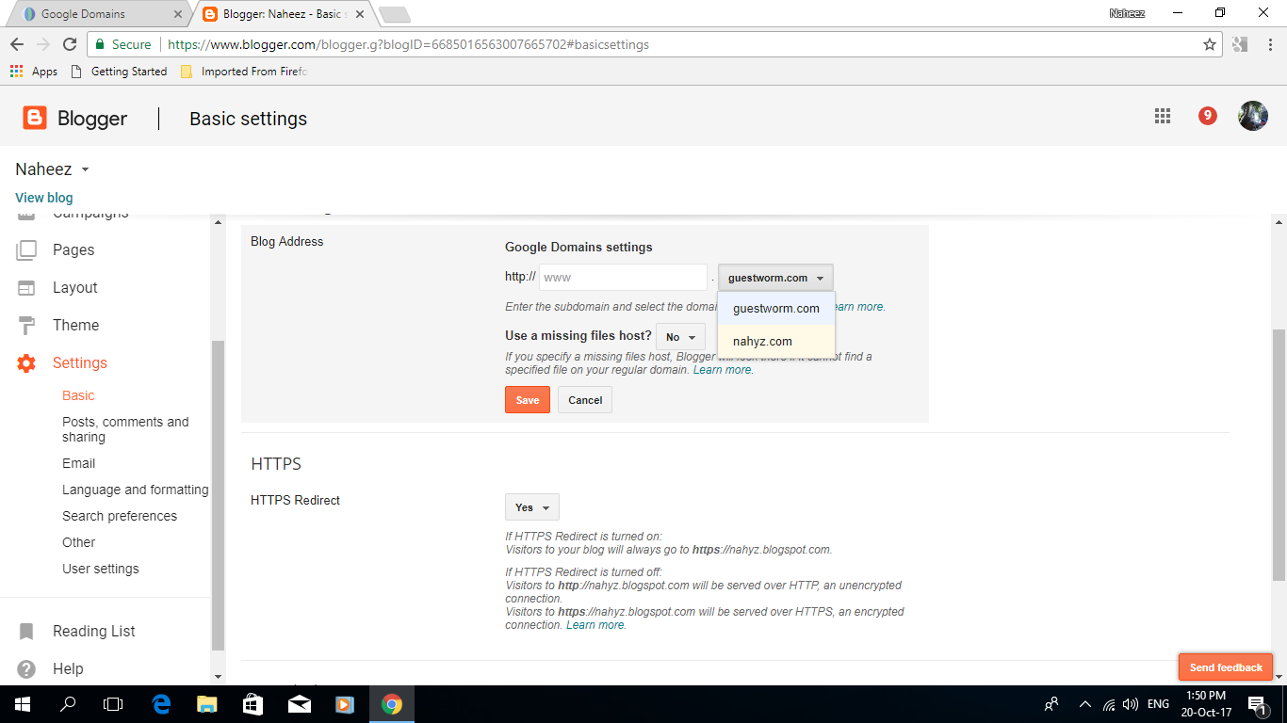Open Search preferences settings

(120, 516)
